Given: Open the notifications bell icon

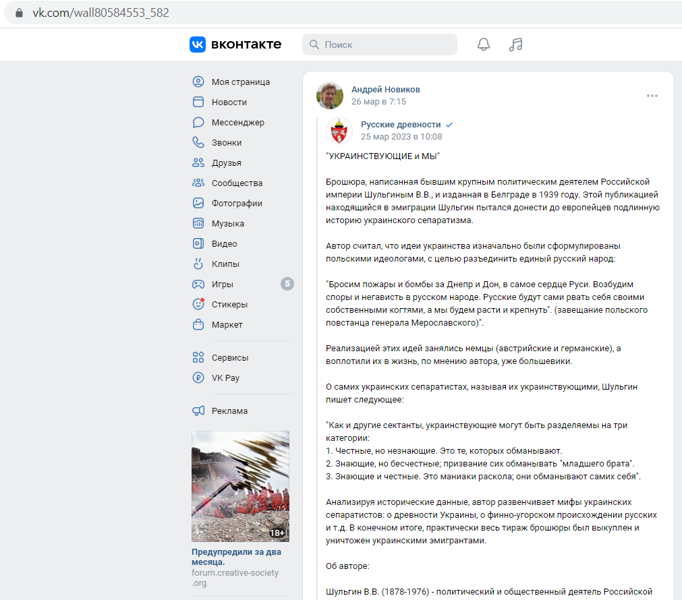Looking at the screenshot, I should (483, 44).
